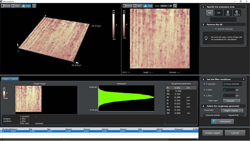The image size is (250, 141).
Task: Click the 3D view height color scale bar
Action: [x=114, y=26]
